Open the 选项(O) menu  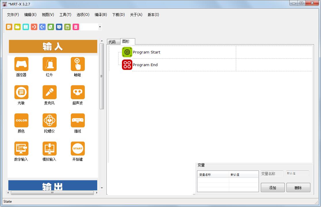pos(83,15)
